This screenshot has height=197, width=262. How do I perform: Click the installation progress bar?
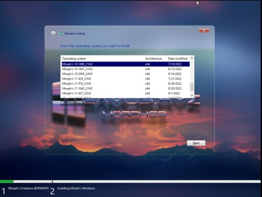[x=130, y=181]
